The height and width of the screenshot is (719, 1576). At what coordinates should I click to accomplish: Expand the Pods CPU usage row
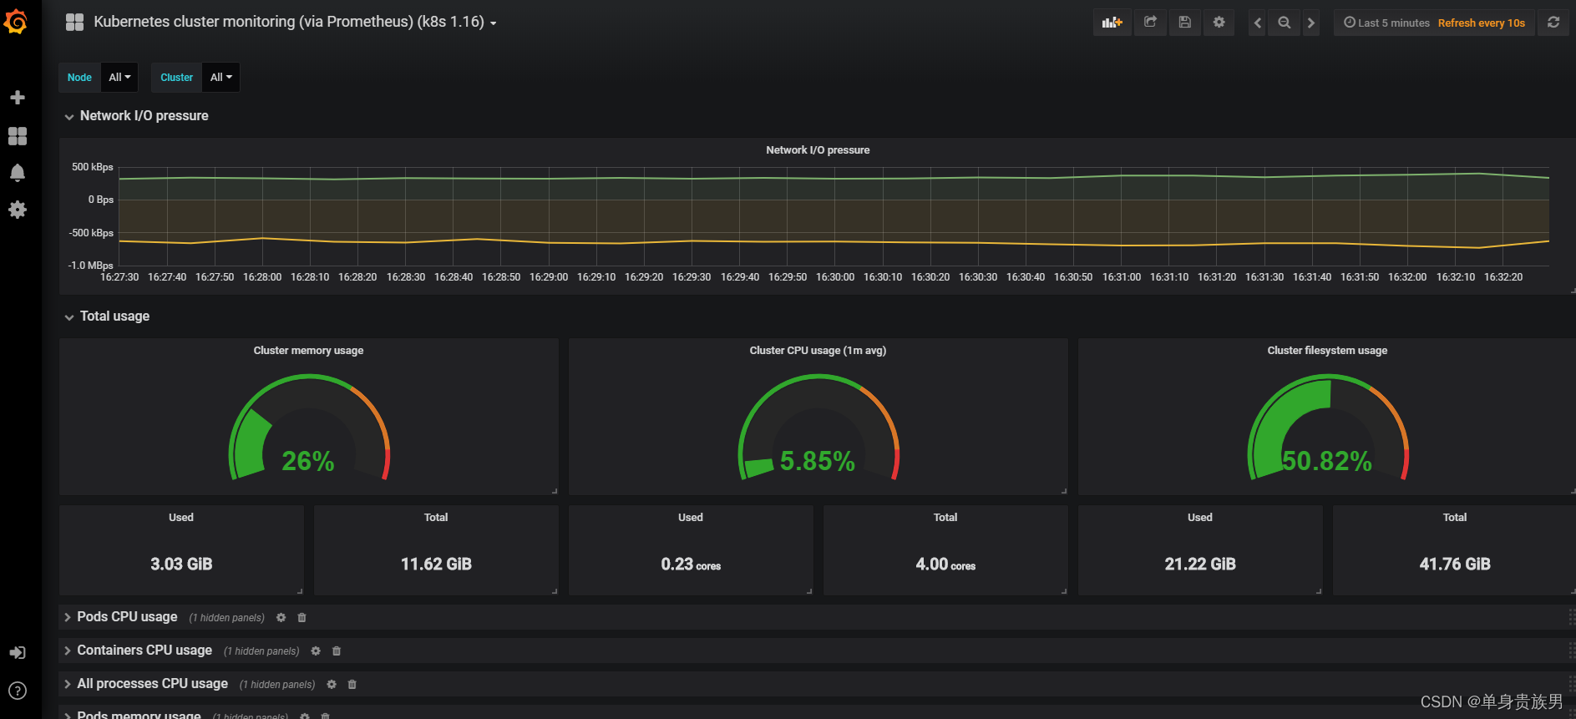[x=120, y=617]
